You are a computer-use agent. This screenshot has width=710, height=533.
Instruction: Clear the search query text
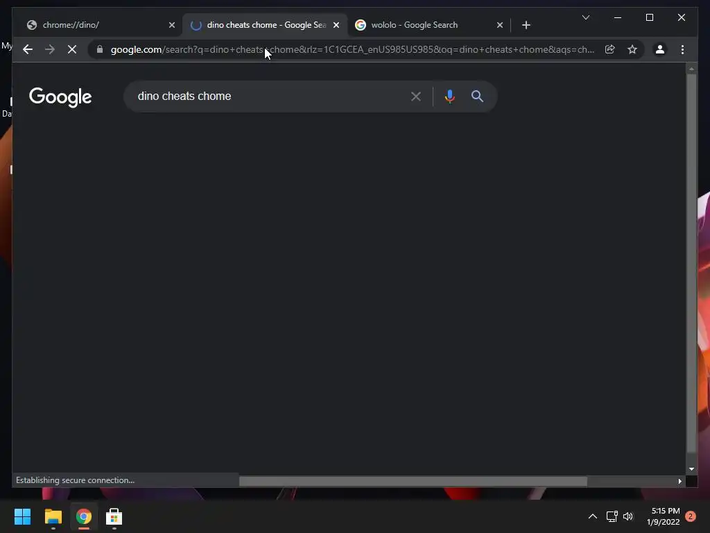(416, 96)
